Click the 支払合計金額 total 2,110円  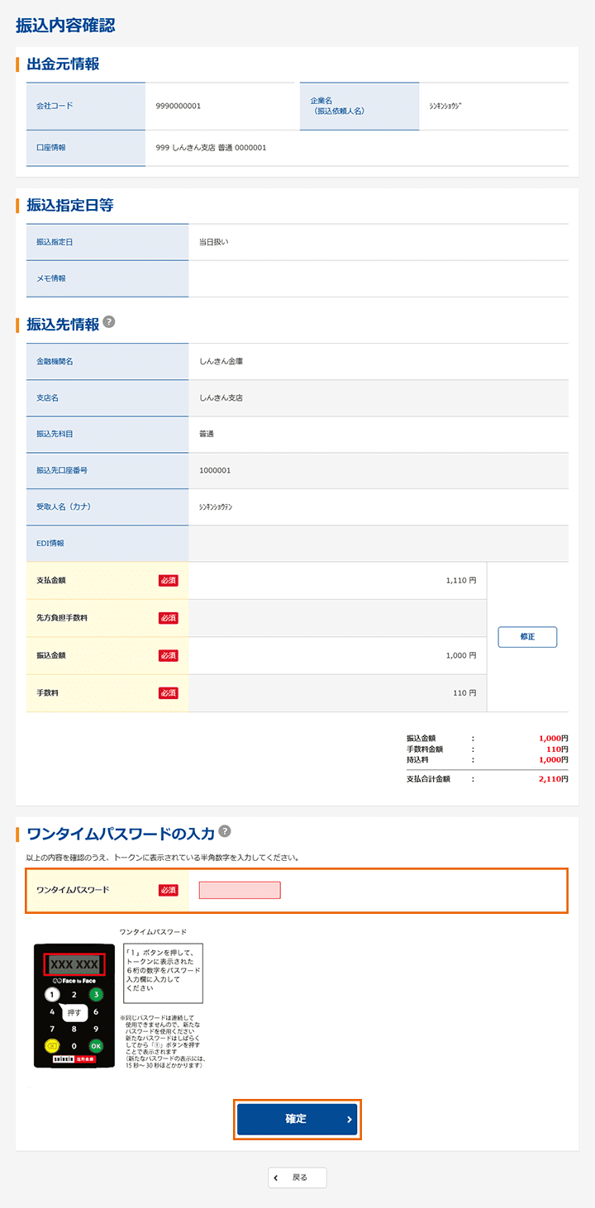pos(552,779)
